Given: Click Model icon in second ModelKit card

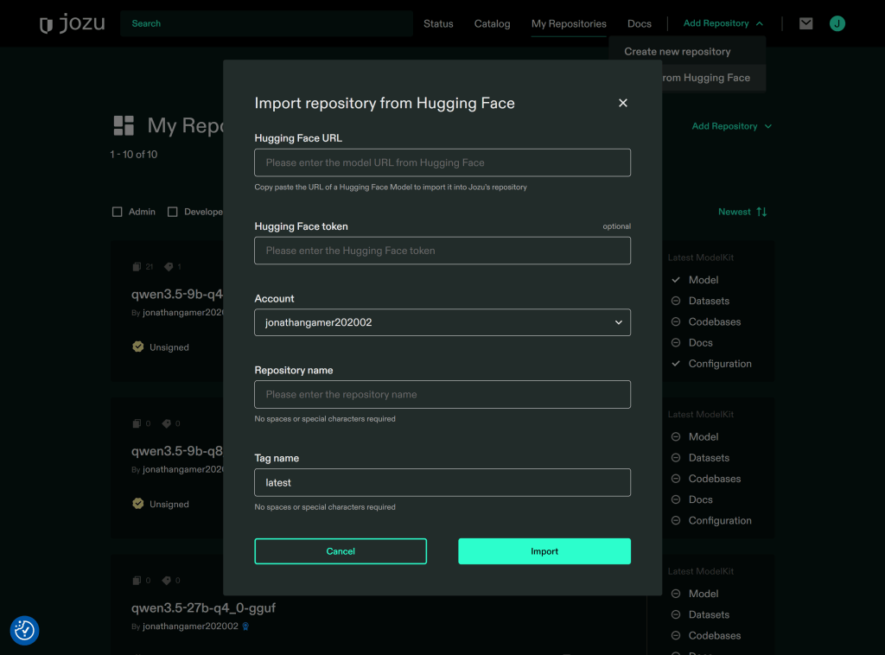Looking at the screenshot, I should point(676,436).
